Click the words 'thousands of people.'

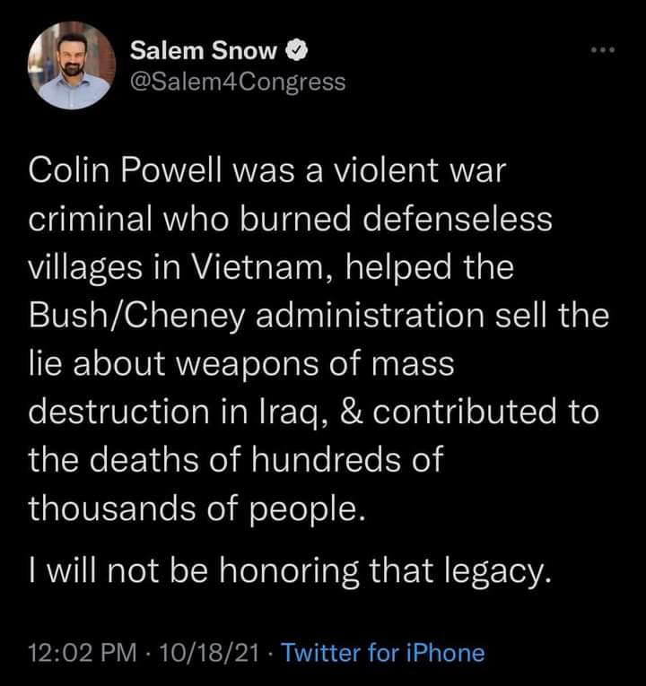(x=197, y=508)
